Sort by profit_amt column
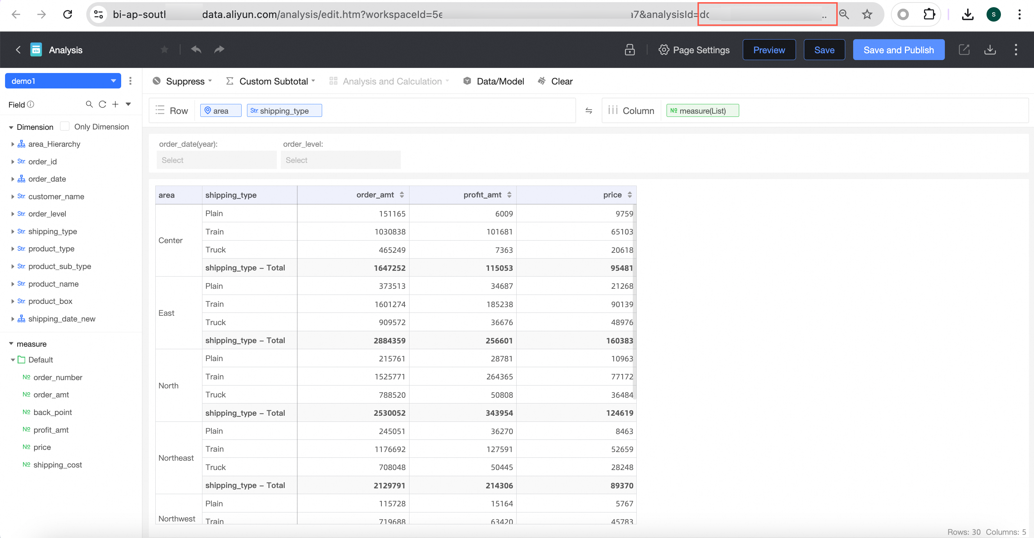 509,195
